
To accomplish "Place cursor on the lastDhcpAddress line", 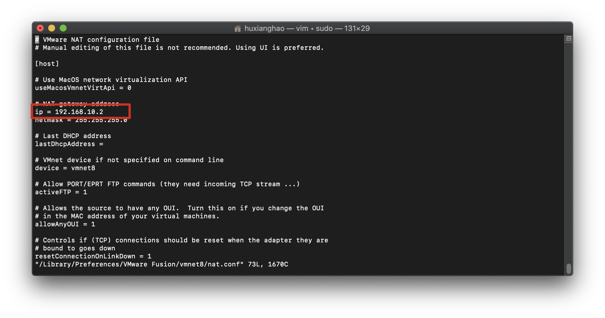I will pyautogui.click(x=69, y=144).
